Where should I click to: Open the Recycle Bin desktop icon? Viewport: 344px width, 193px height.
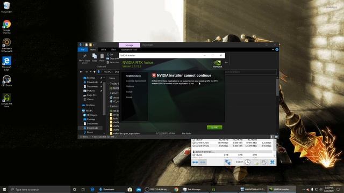click(6, 7)
